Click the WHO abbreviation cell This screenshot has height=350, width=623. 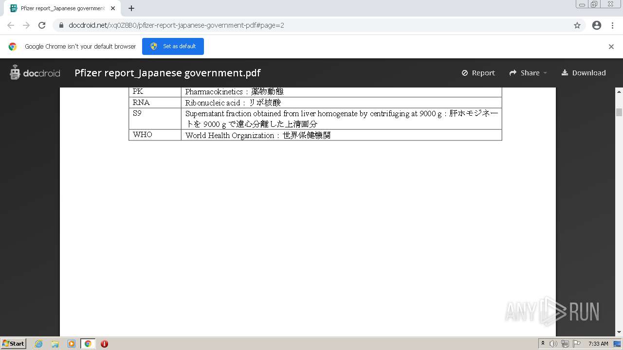coord(155,135)
